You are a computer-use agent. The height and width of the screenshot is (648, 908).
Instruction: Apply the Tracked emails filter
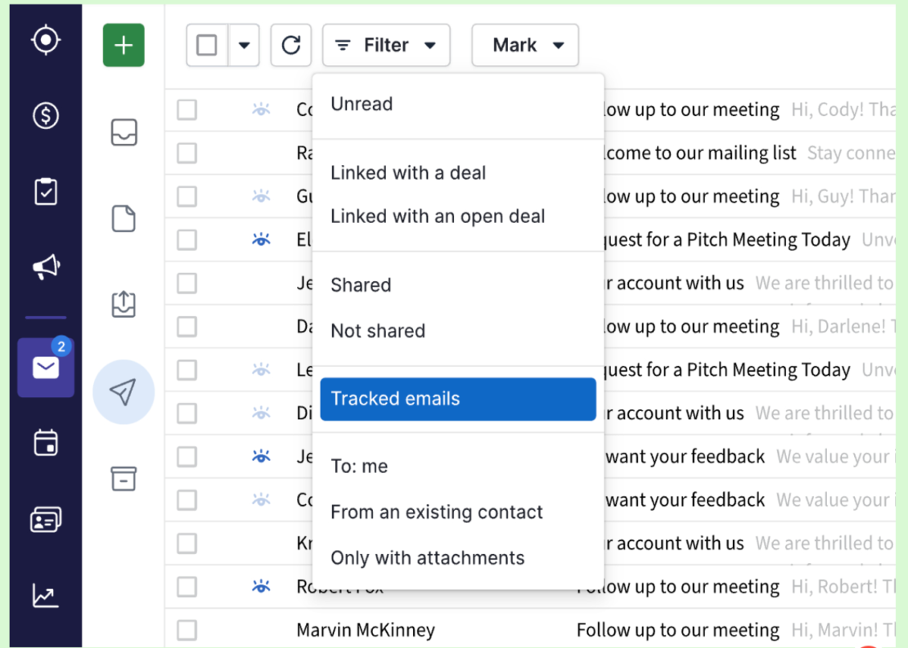click(x=395, y=398)
